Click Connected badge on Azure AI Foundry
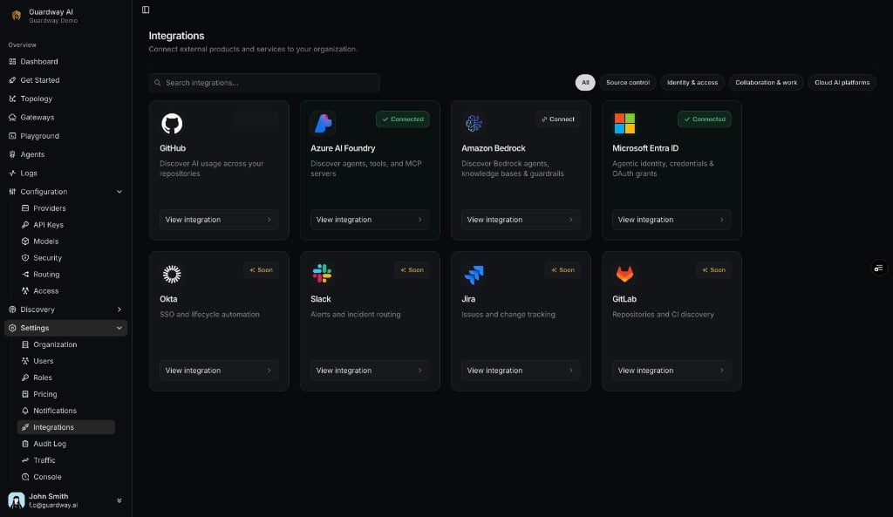 (x=403, y=119)
